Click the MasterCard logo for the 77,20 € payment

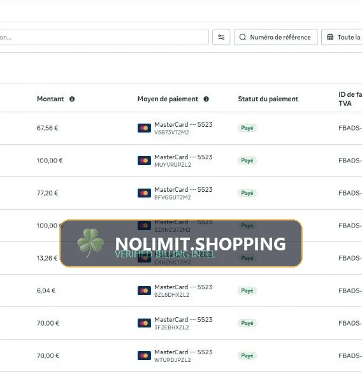[x=144, y=193]
